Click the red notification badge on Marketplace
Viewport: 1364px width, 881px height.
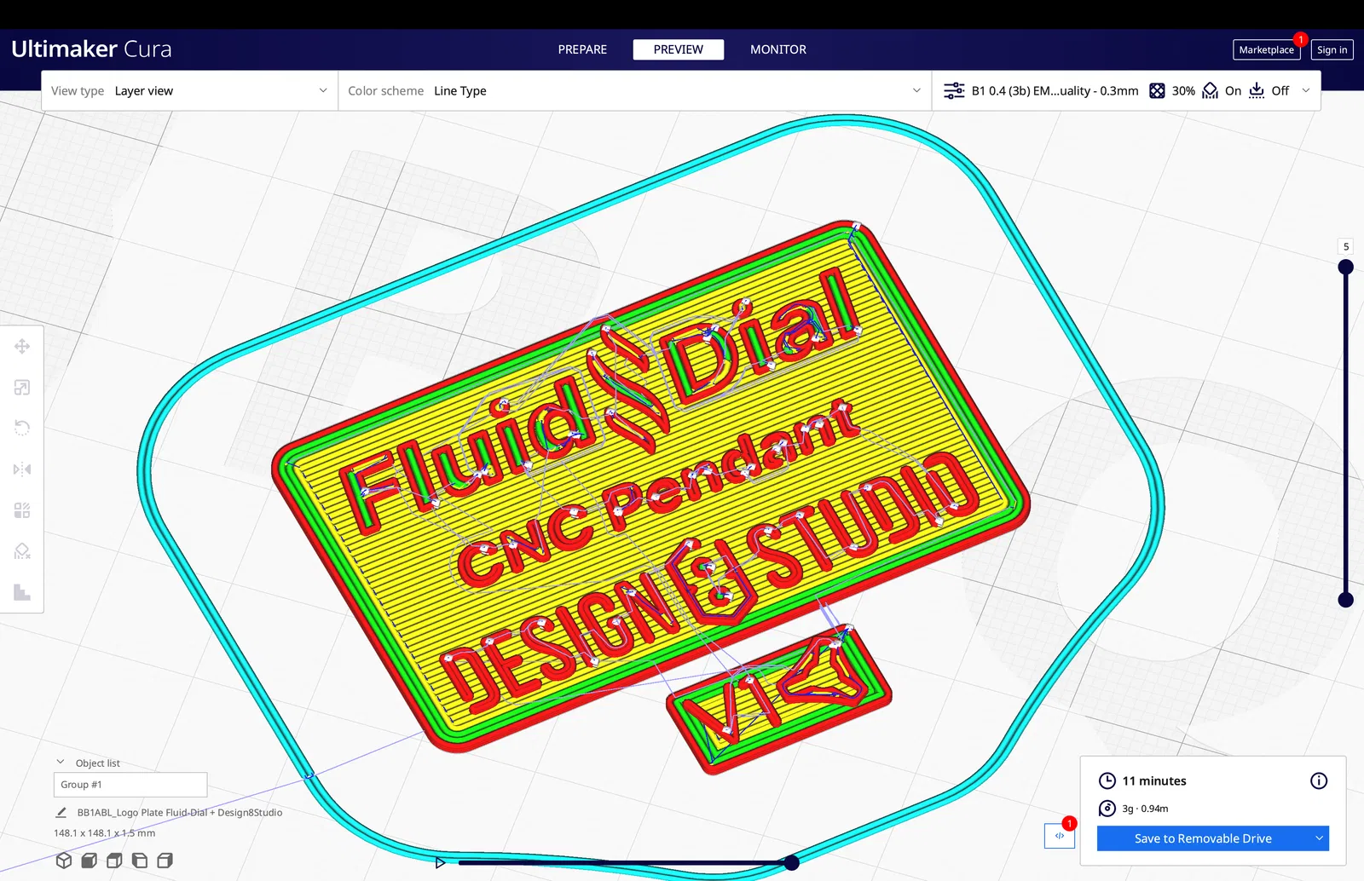point(1300,39)
